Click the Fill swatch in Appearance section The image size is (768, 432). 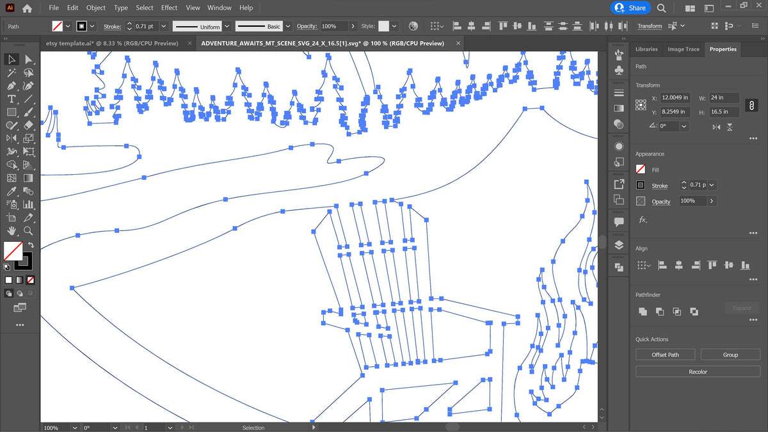coord(641,170)
